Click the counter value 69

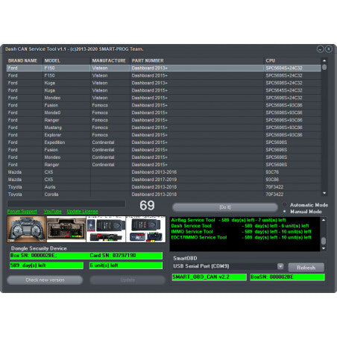(x=147, y=206)
